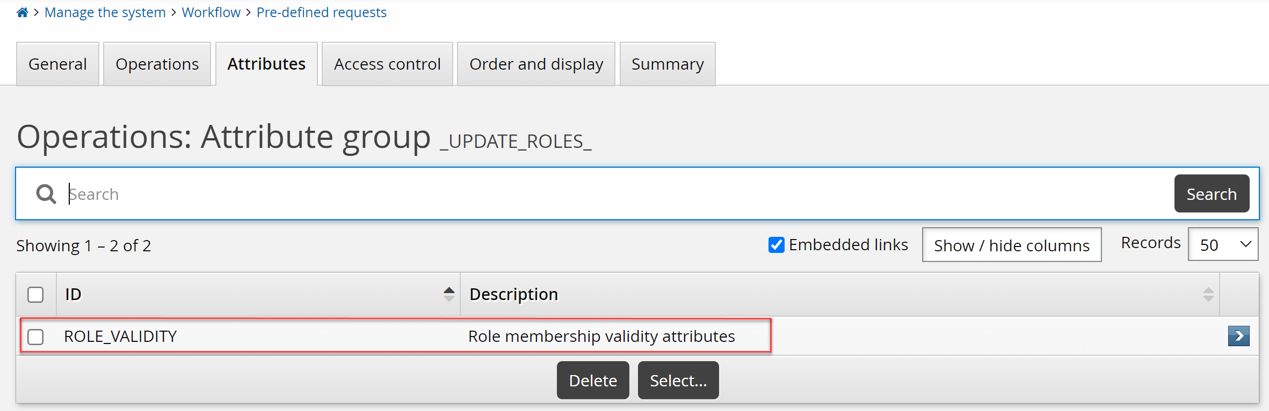Click the breadcrumb separator arrow after Workflow
This screenshot has height=411, width=1269.
(x=248, y=12)
